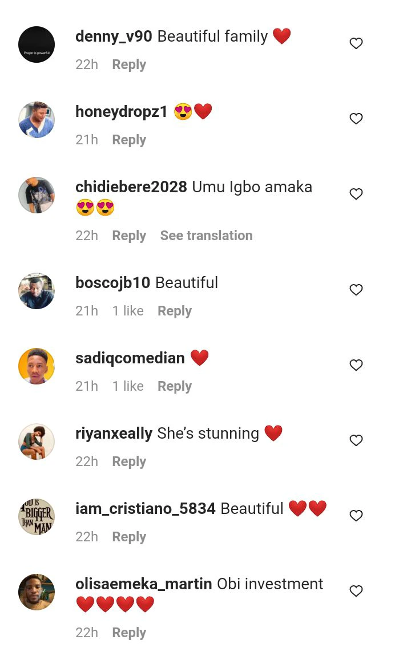Open iam_cristiano_5834's profile via username
The height and width of the screenshot is (652, 411).
(146, 509)
